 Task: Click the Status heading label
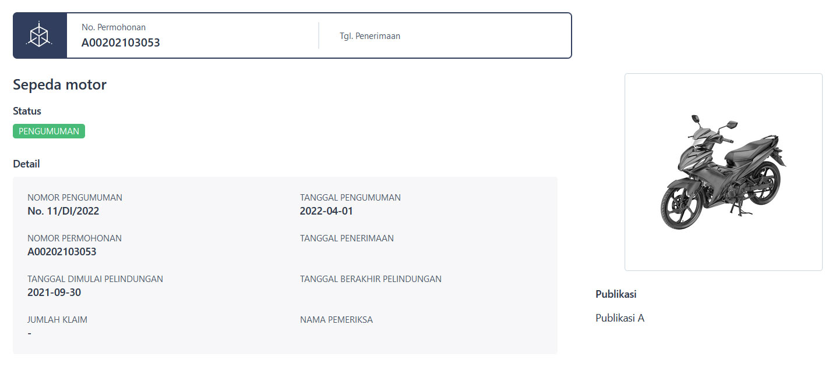(27, 111)
